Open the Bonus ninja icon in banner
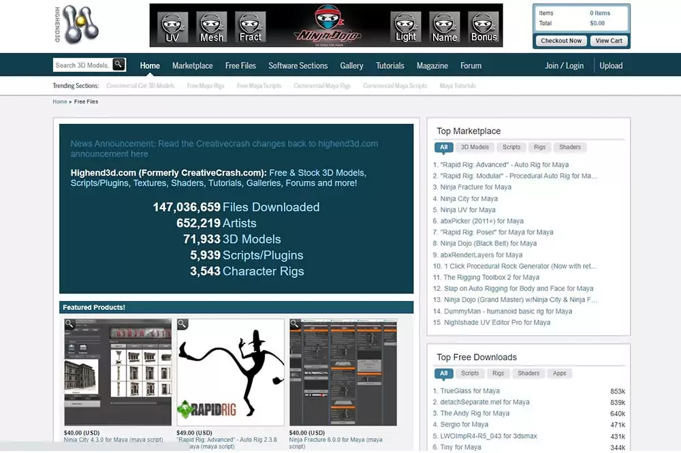681x453 pixels. coord(484,27)
